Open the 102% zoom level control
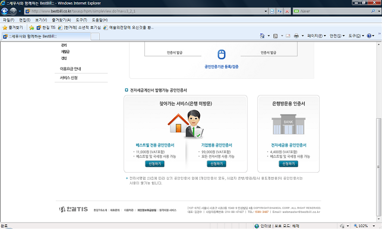 coord(364,226)
